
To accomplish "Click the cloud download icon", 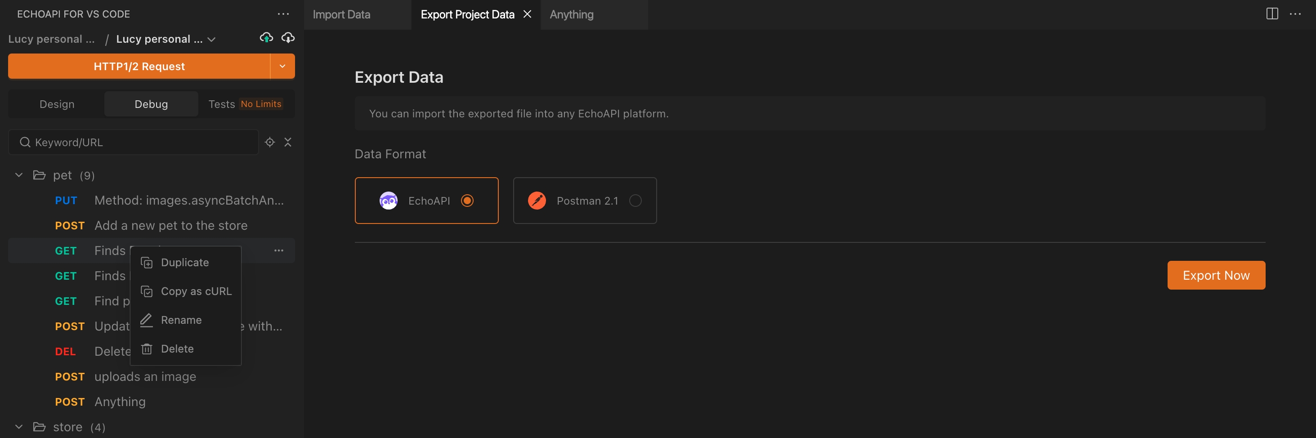I will pos(288,38).
